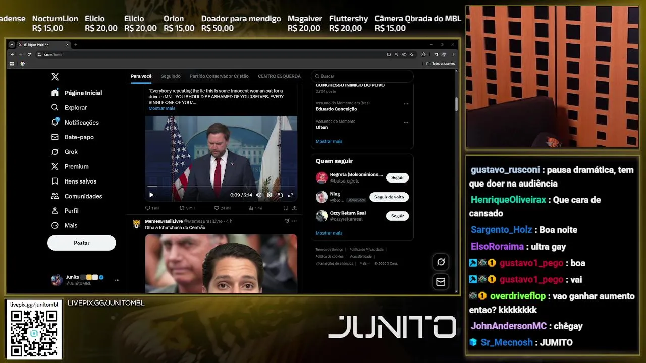Open a new browser tab
The height and width of the screenshot is (363, 646).
(x=76, y=45)
